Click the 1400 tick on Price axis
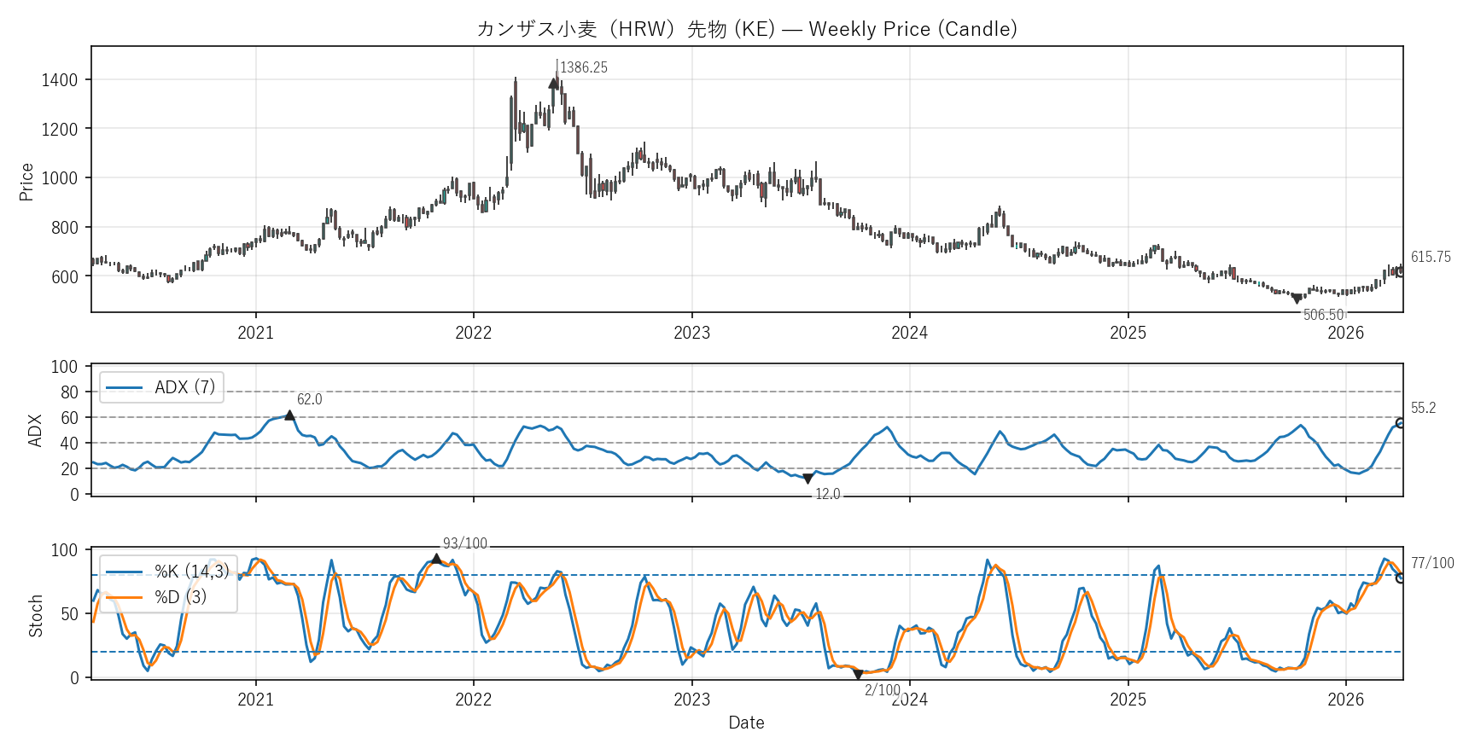 [x=59, y=80]
